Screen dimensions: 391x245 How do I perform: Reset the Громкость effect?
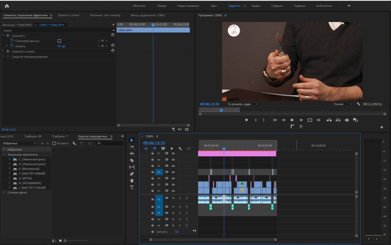pyautogui.click(x=113, y=35)
